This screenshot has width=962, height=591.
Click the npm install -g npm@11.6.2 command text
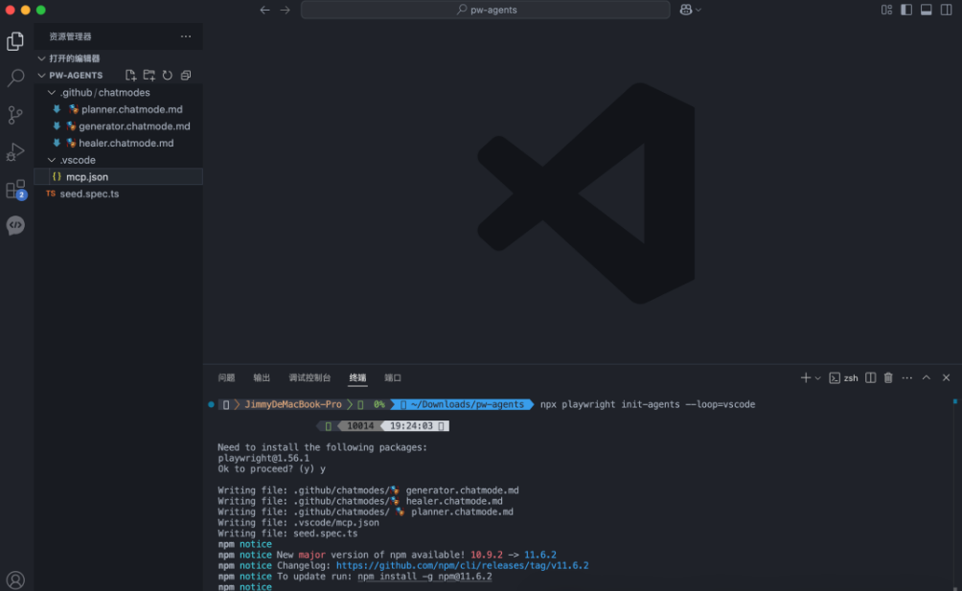coord(424,577)
